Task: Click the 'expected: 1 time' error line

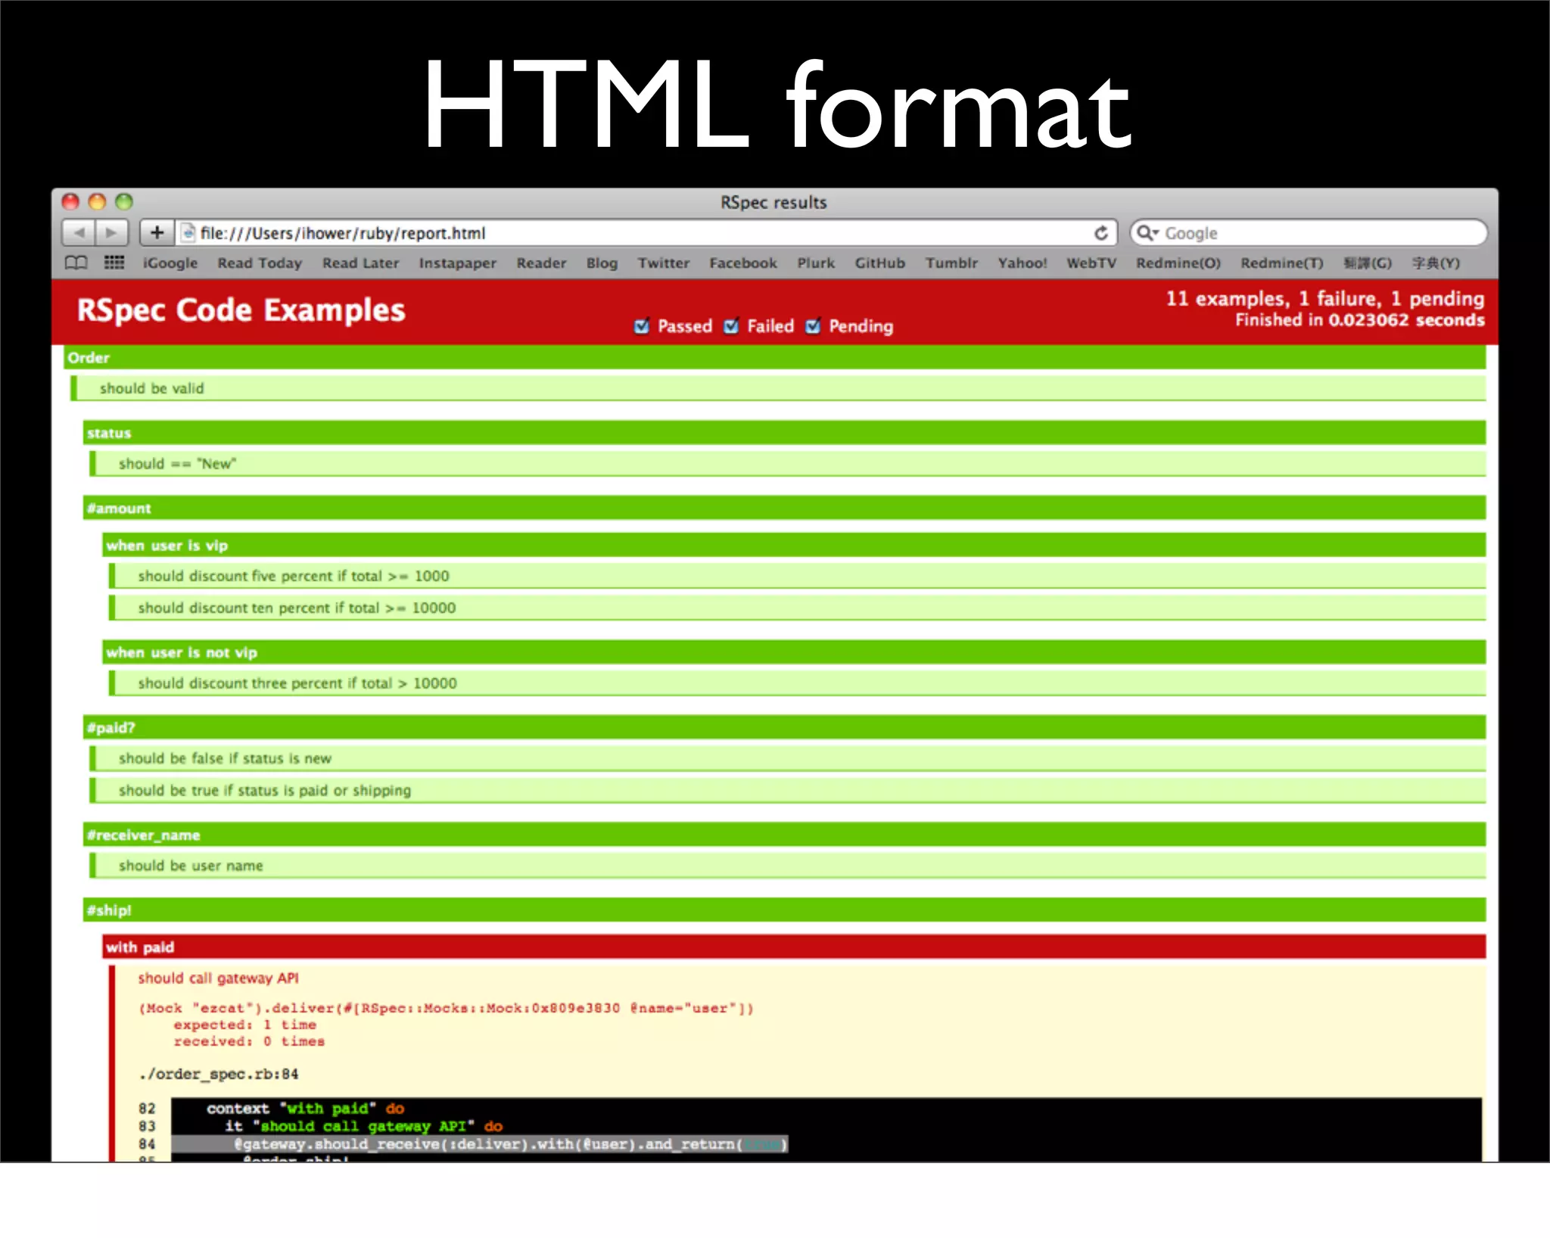Action: pos(244,1025)
